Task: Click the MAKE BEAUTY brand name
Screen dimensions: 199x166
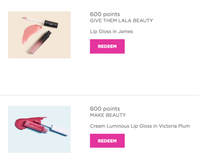Action: 108,115
